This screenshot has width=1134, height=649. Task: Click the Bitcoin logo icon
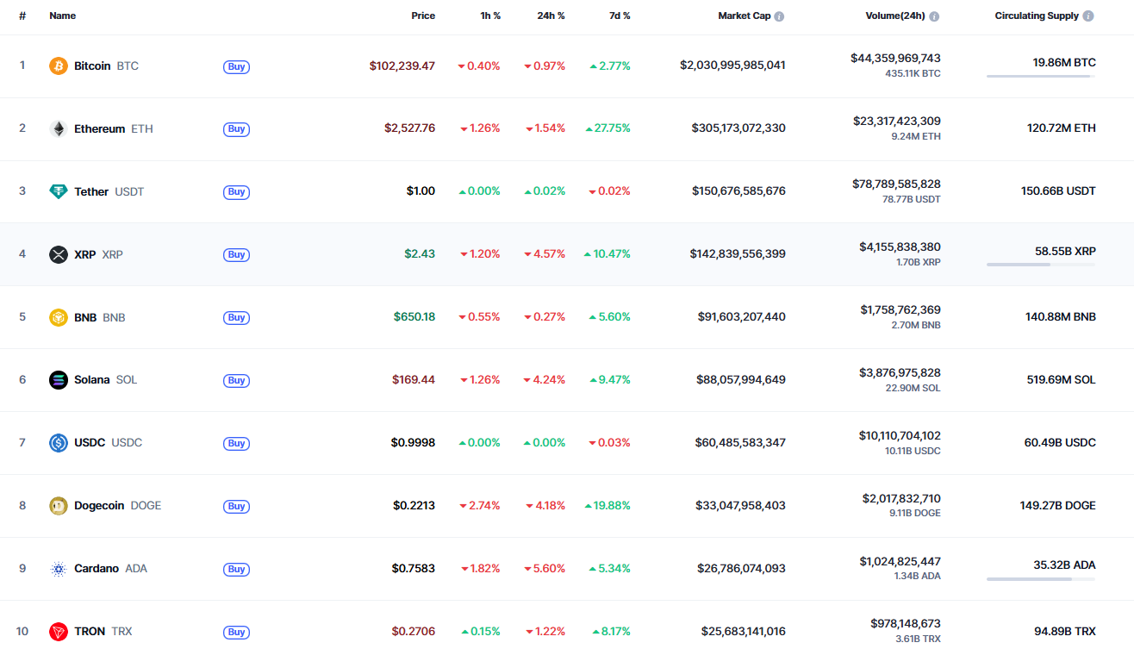59,66
